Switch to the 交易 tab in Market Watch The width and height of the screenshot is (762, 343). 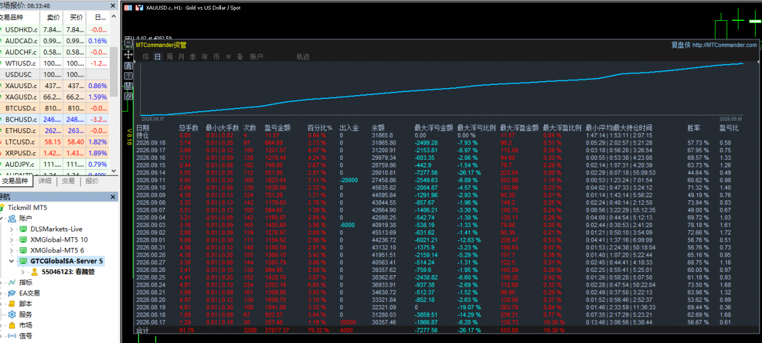[68, 181]
